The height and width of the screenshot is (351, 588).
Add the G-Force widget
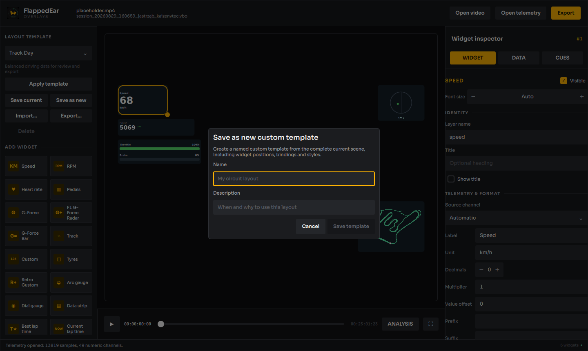tap(26, 213)
